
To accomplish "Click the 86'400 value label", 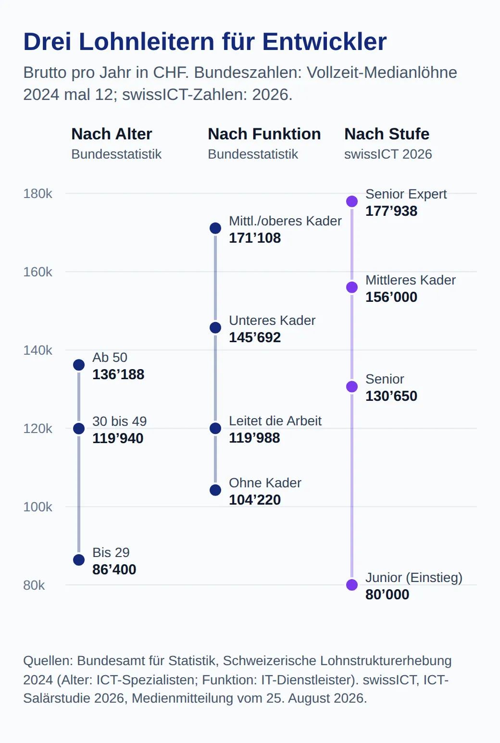I will [x=114, y=570].
